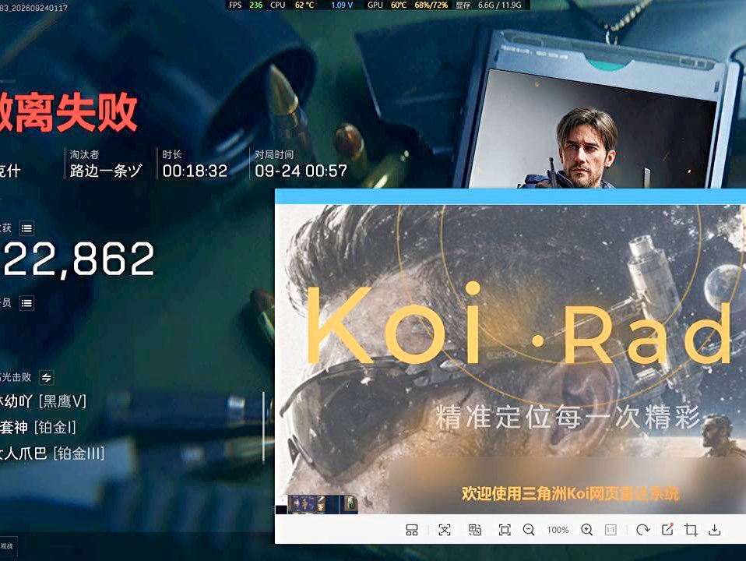
Task: Rotate the image clockwise
Action: (642, 530)
